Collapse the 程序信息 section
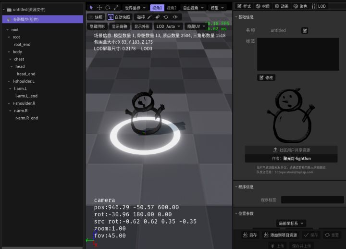Screen dimensions: 346x249 pos(236,187)
